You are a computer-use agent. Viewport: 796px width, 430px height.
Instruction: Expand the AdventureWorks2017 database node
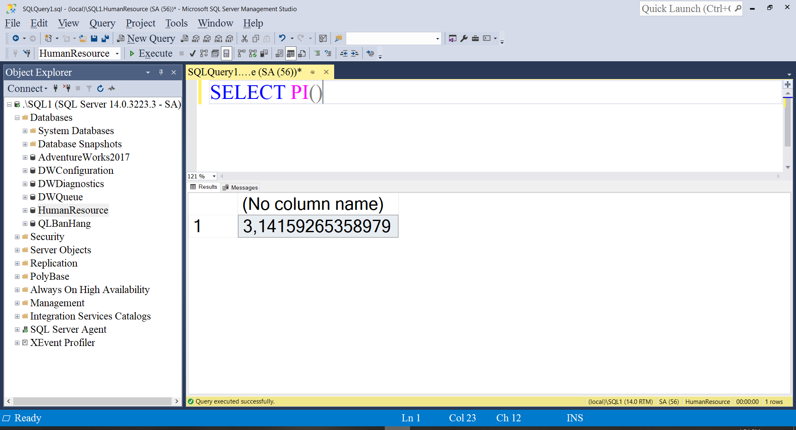tap(25, 157)
